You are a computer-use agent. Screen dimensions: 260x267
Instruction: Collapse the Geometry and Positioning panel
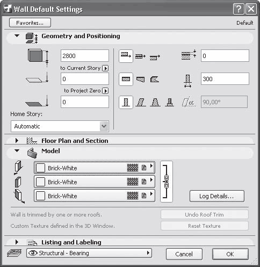click(x=17, y=35)
